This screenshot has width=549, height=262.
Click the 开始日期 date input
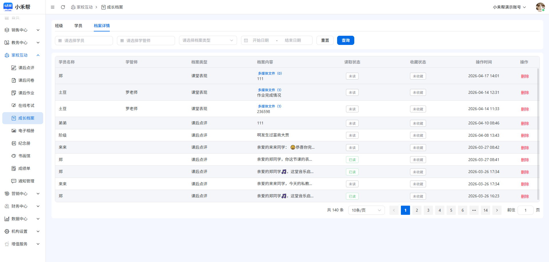(x=260, y=40)
